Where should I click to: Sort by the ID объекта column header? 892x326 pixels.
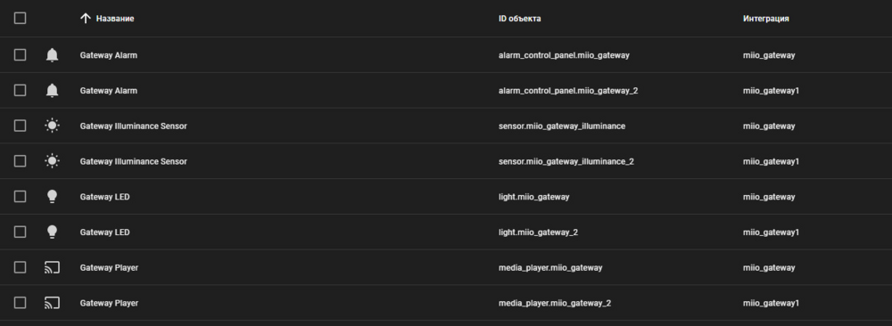click(x=519, y=19)
